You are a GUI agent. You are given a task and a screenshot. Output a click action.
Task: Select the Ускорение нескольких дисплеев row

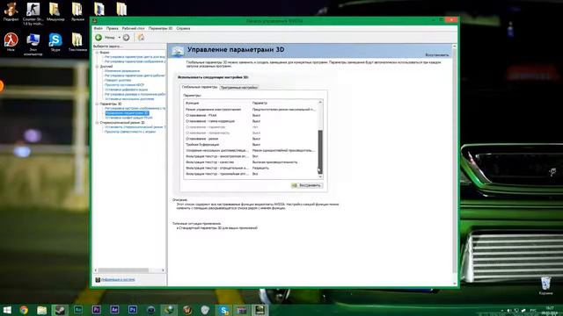click(251, 150)
